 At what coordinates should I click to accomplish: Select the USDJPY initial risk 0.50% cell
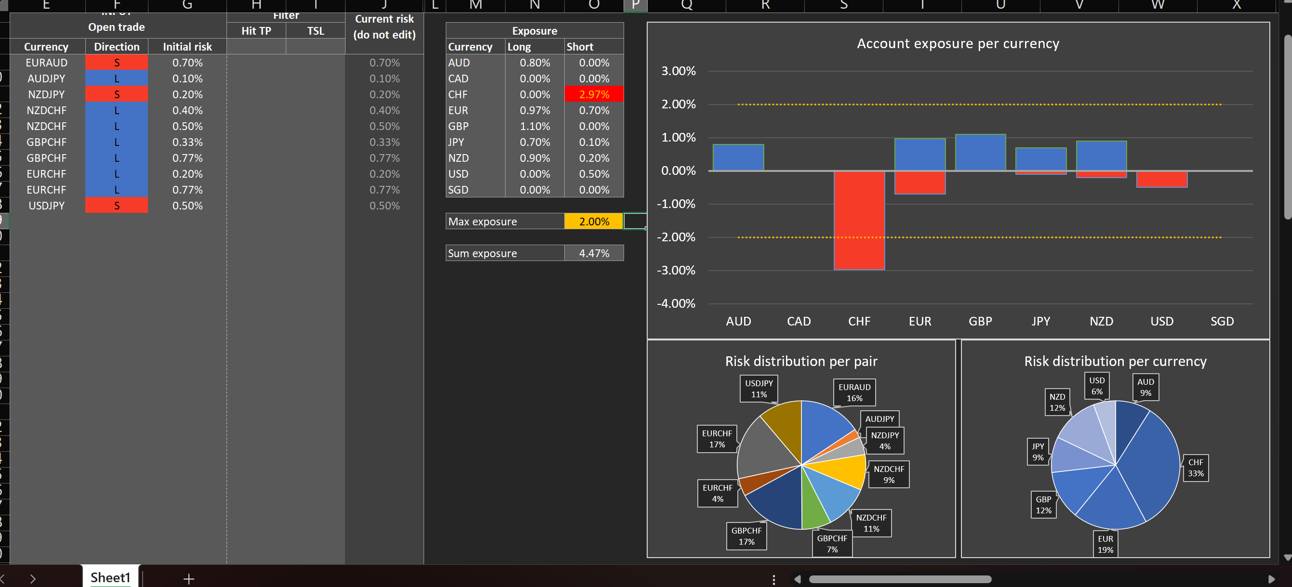187,206
